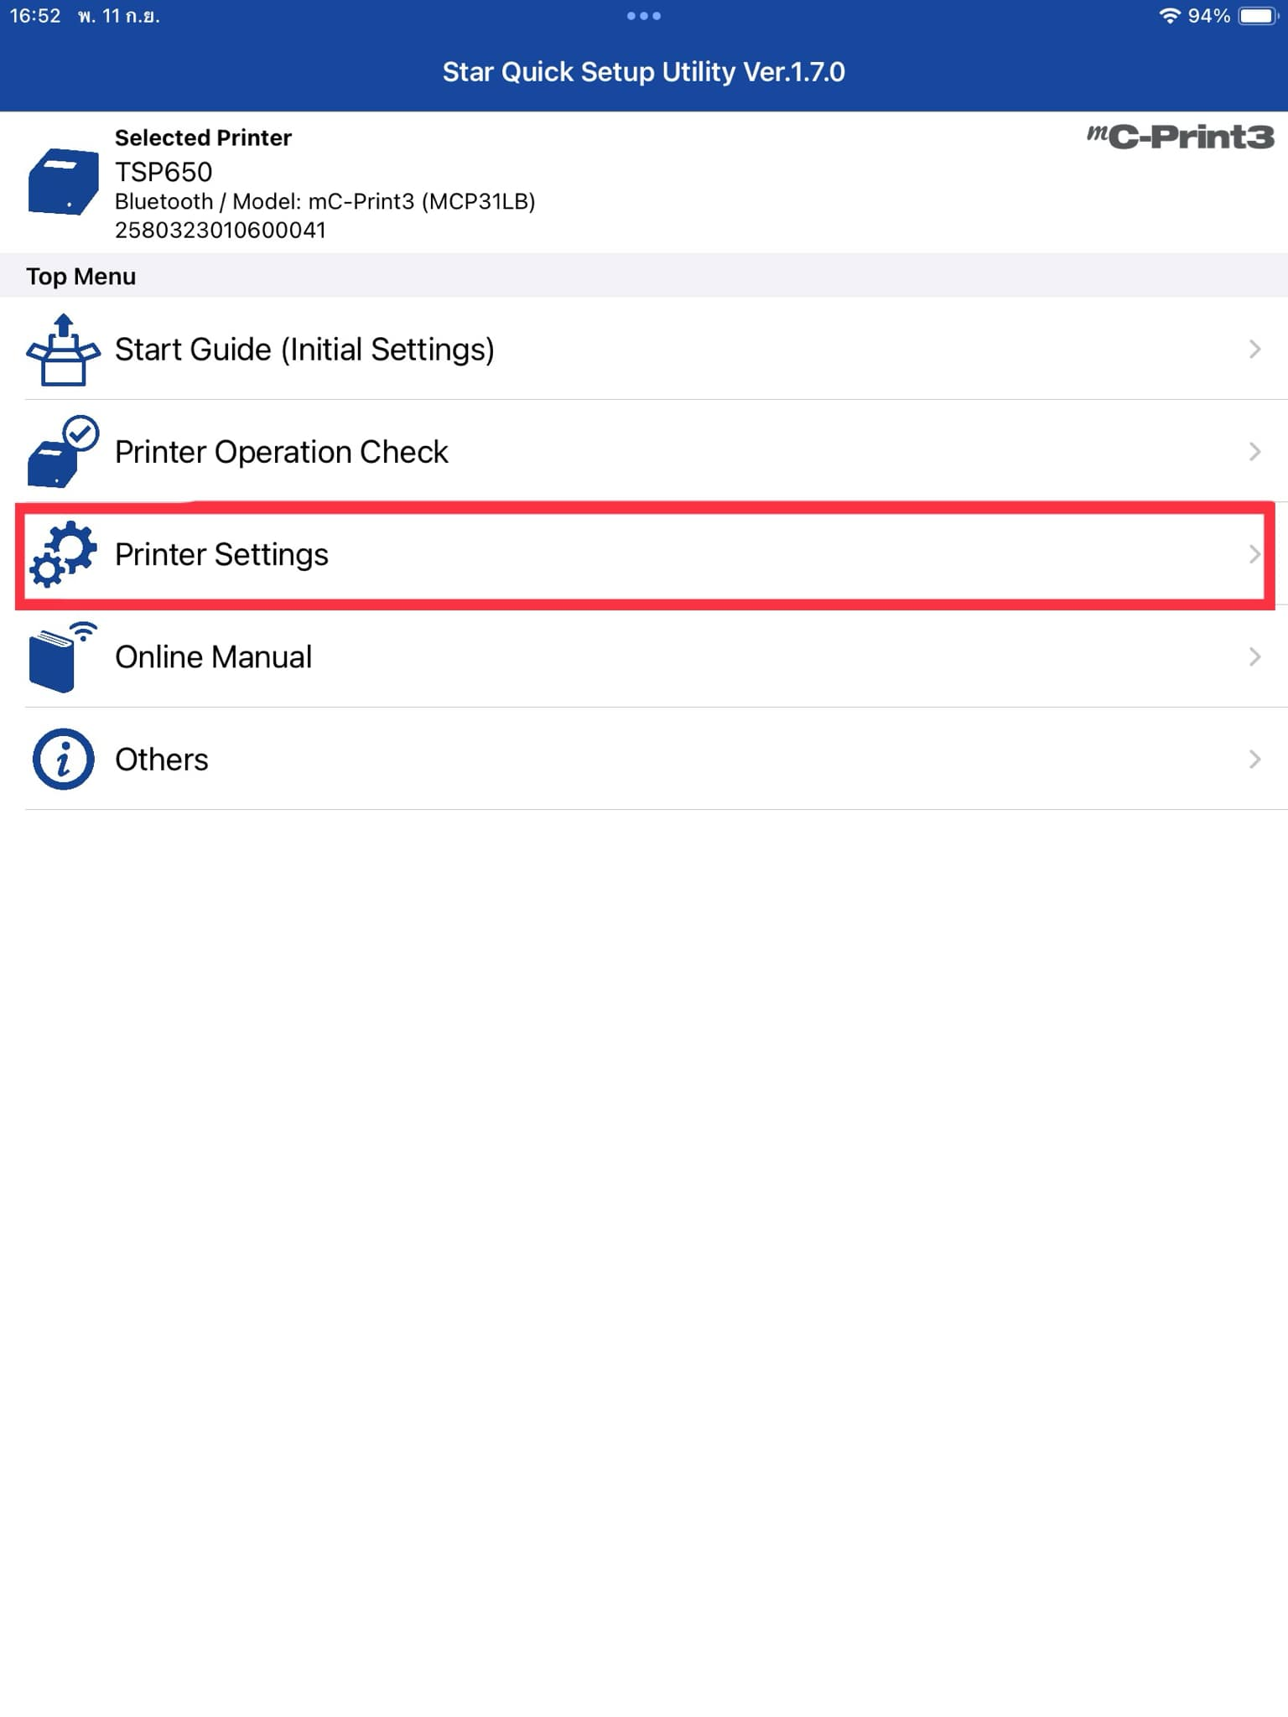Tap the battery indicator icon
Image resolution: width=1288 pixels, height=1717 pixels.
click(1258, 16)
